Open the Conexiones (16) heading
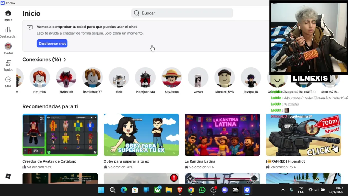Viewport: 348px width, 196px height. pos(42,59)
